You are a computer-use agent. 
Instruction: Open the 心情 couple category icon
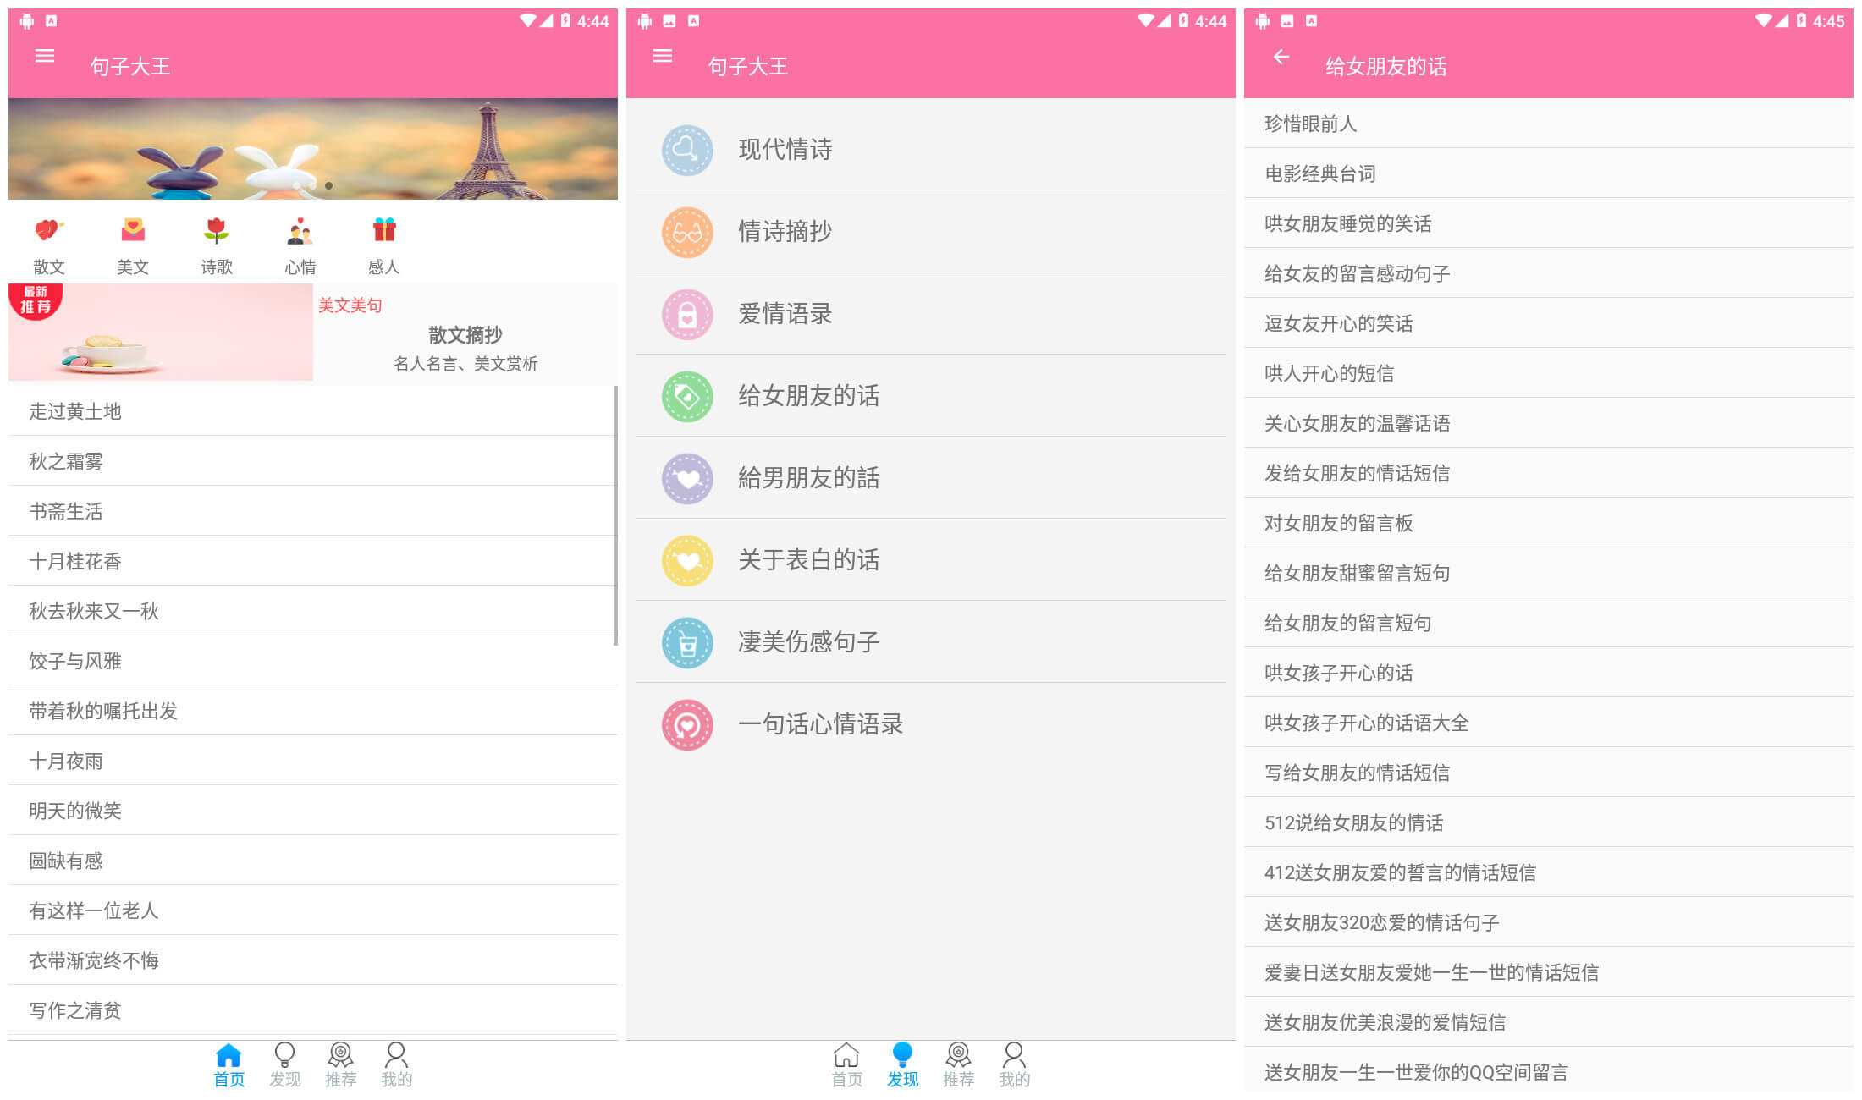pos(300,230)
